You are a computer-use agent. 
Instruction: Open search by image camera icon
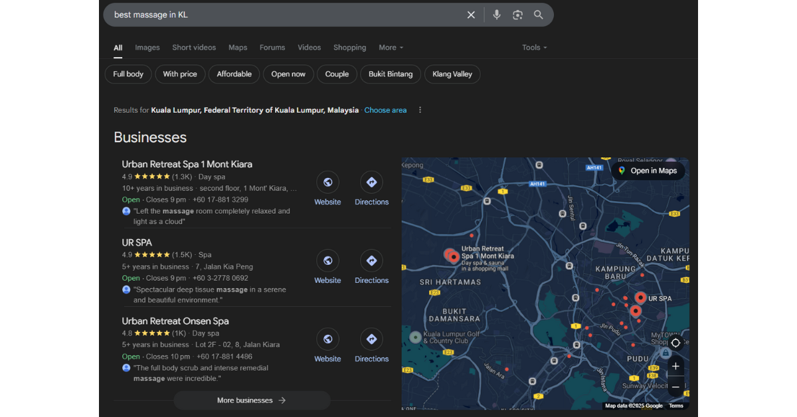tap(517, 15)
